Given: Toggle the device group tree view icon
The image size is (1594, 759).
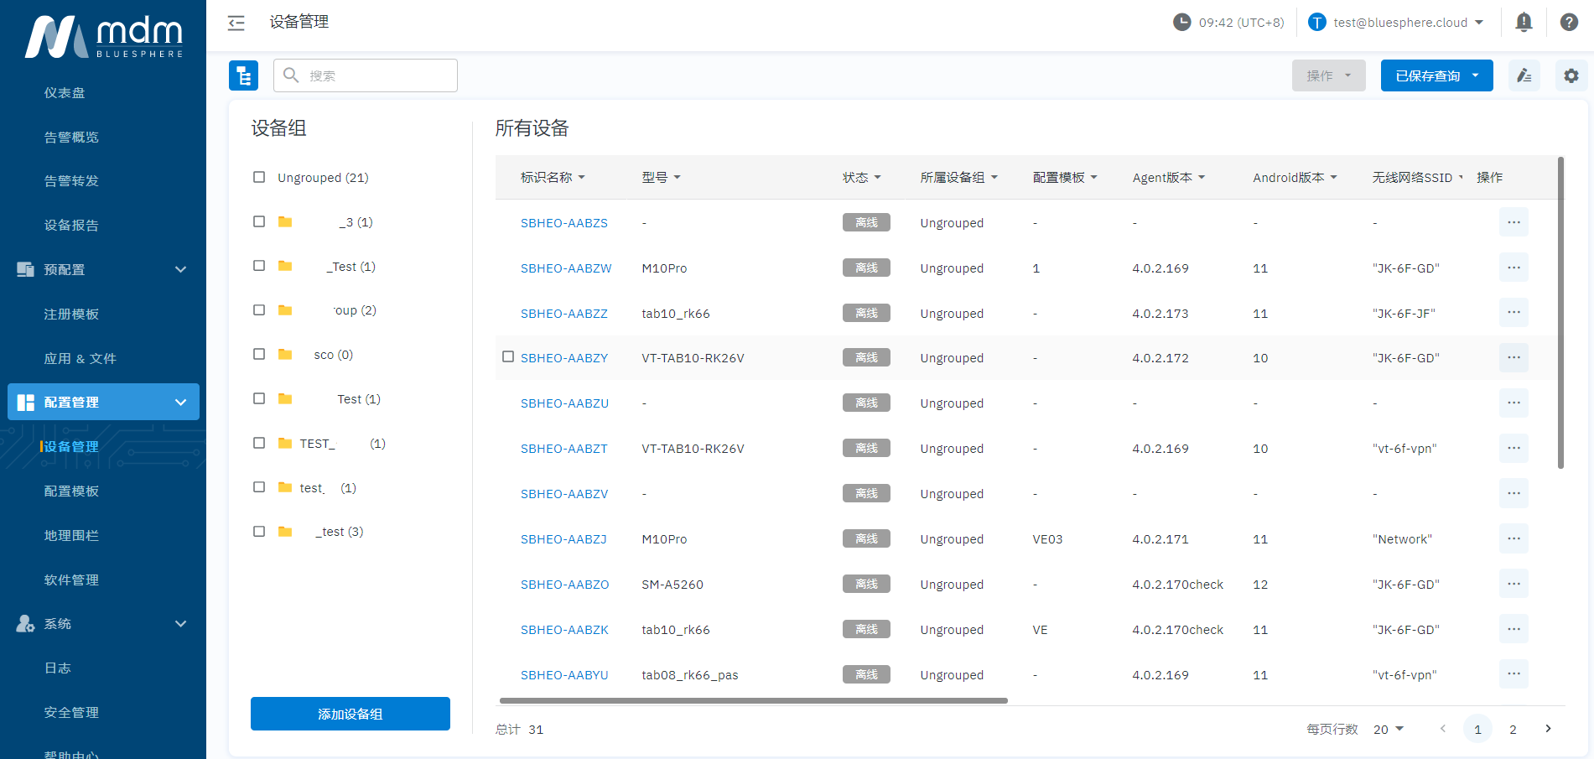Looking at the screenshot, I should pos(243,75).
